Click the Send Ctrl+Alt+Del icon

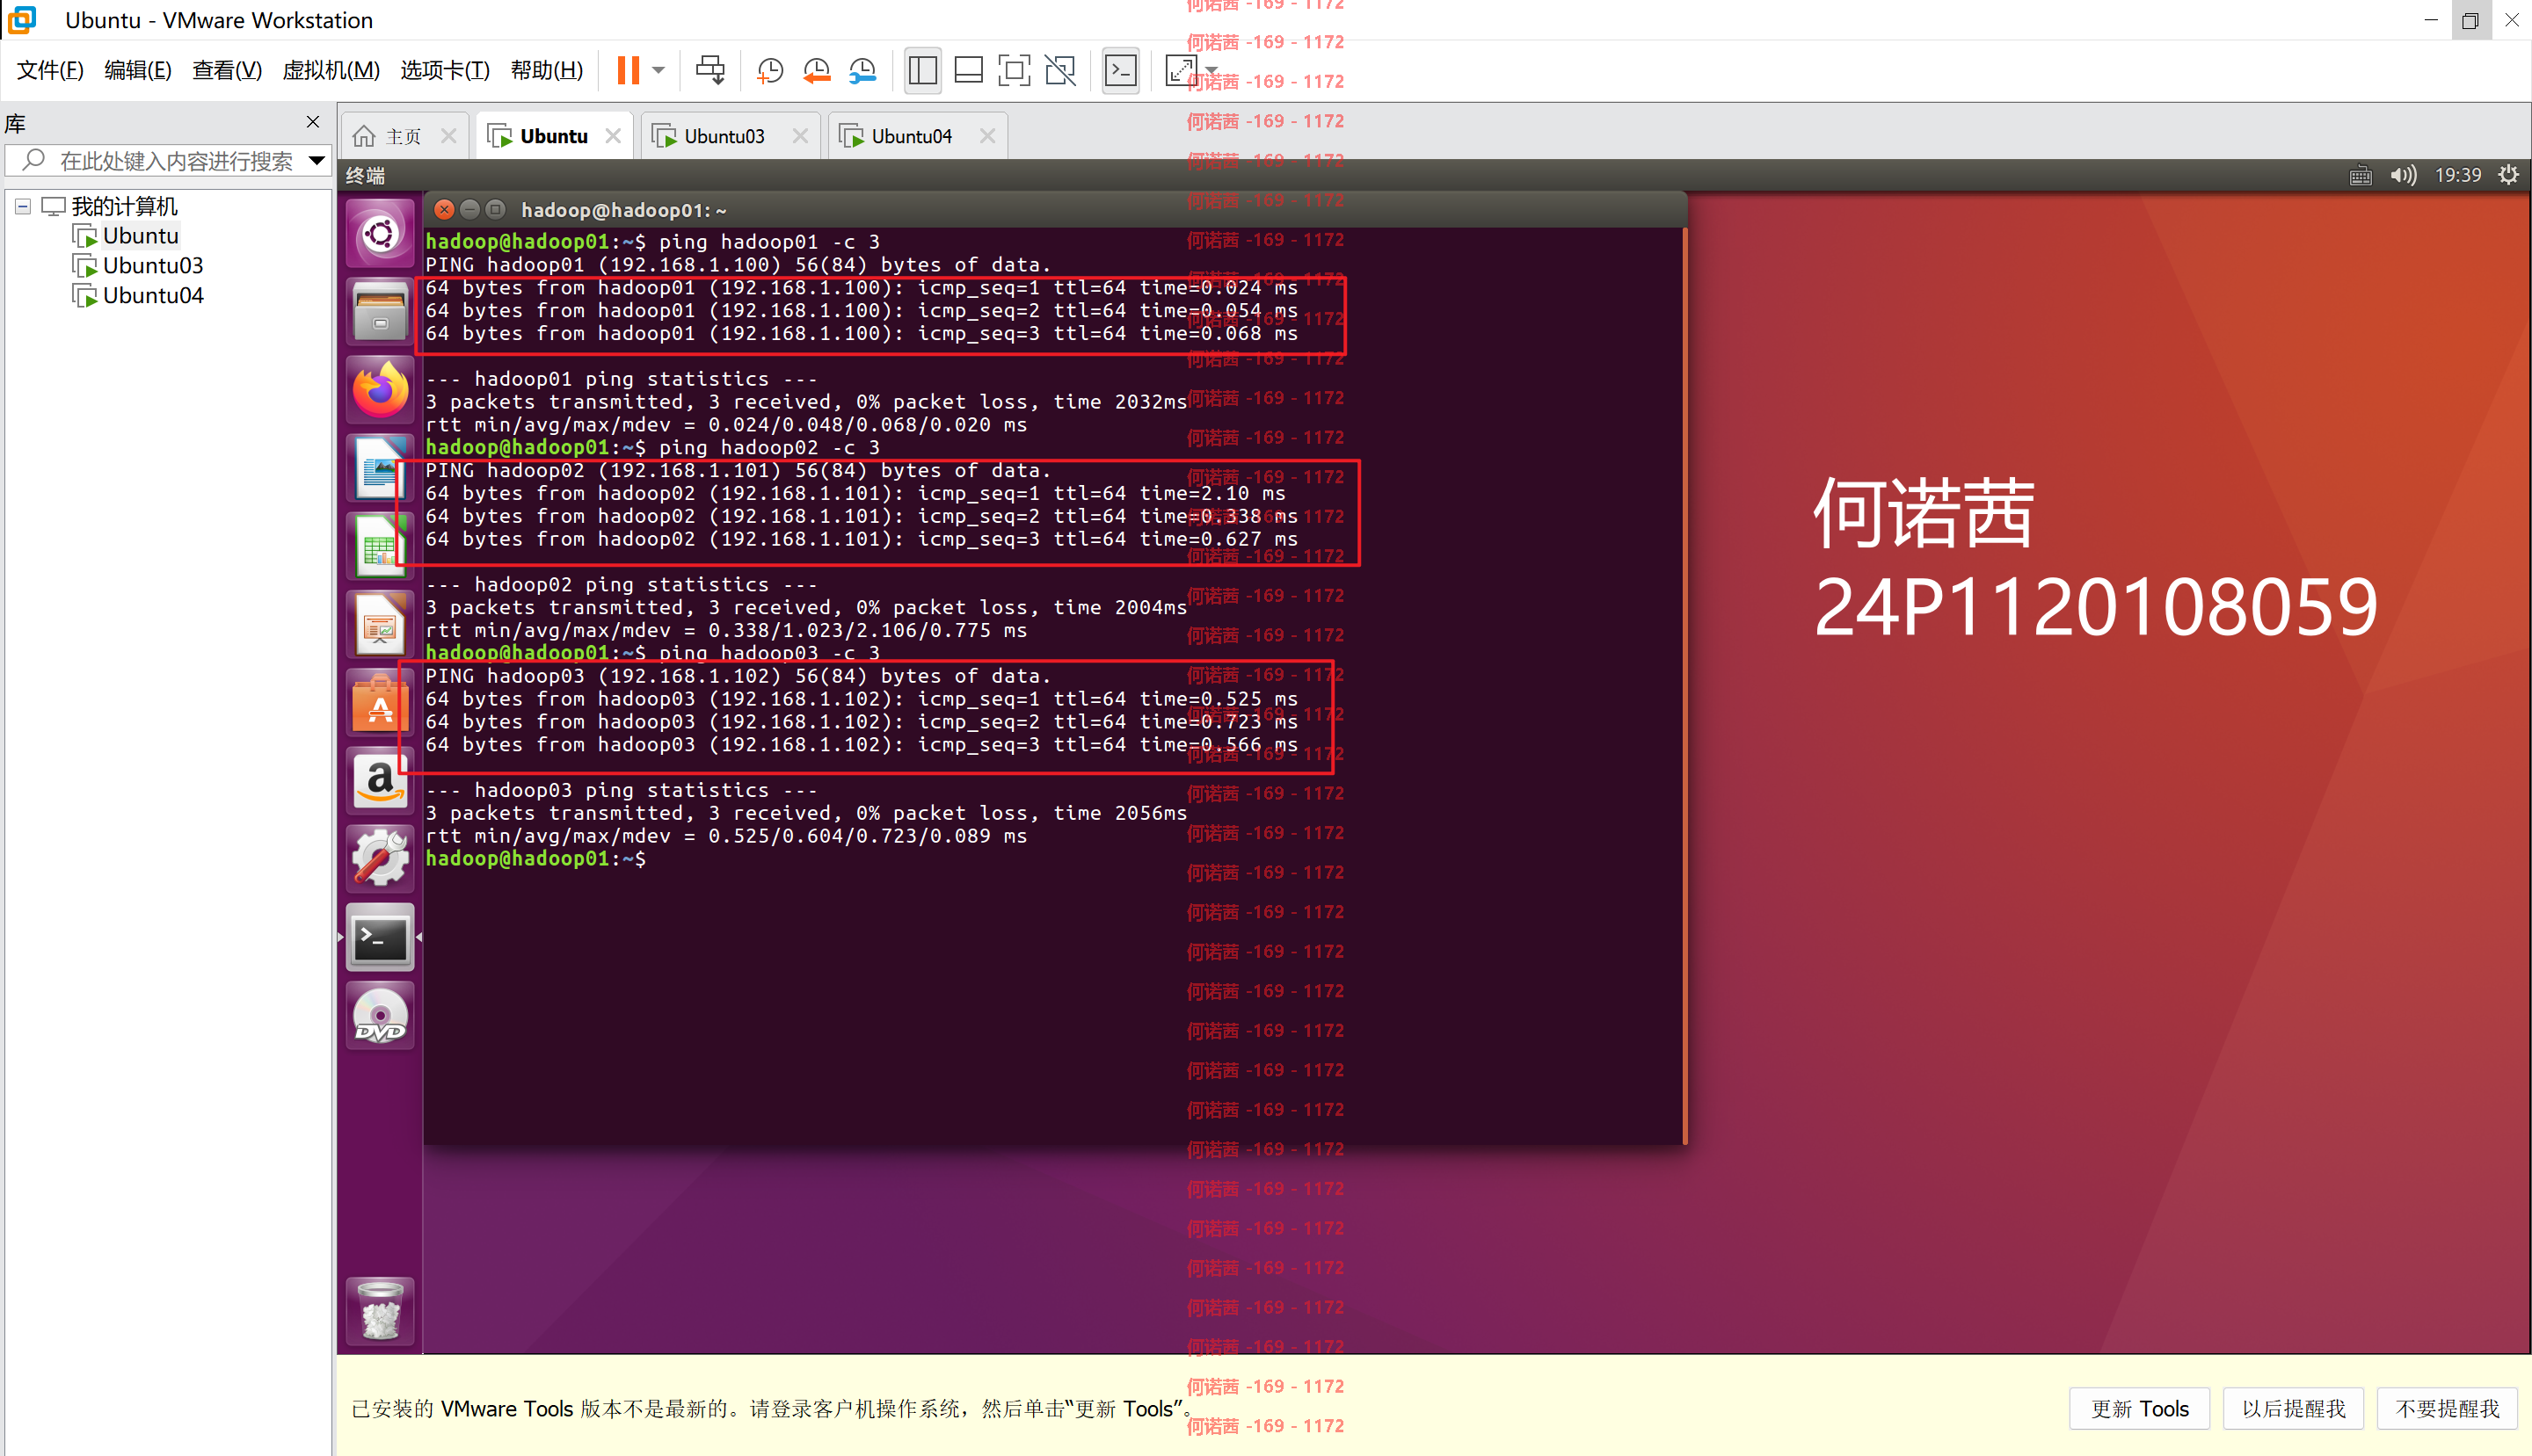[x=710, y=70]
